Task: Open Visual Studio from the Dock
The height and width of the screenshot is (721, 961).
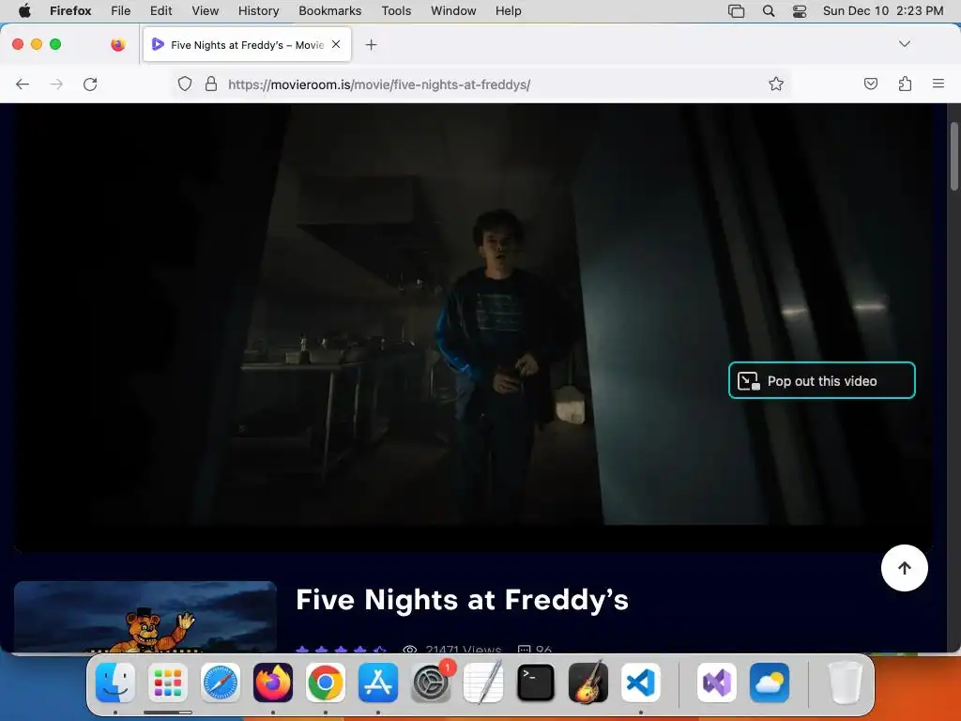Action: pyautogui.click(x=717, y=683)
